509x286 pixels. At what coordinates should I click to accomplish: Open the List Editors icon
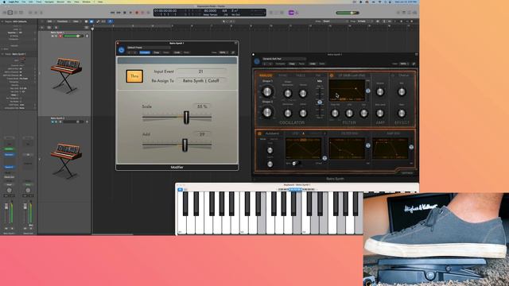[x=398, y=13]
